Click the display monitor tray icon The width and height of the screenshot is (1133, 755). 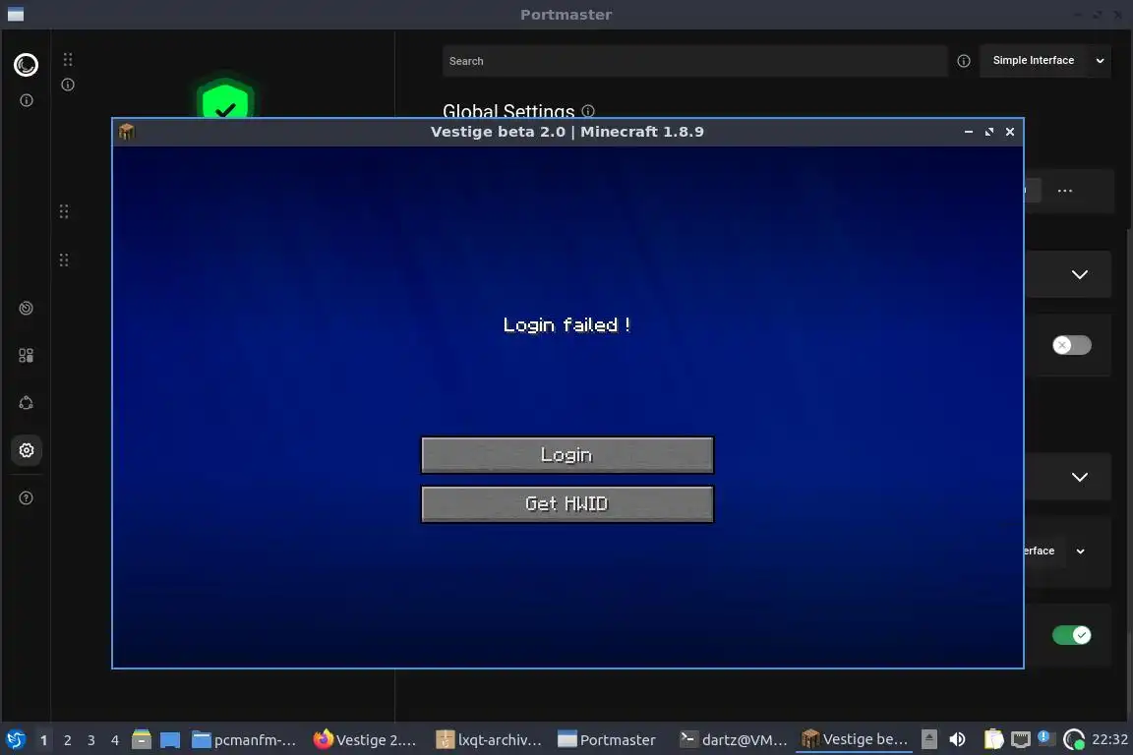point(1020,739)
